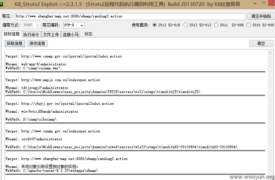The width and height of the screenshot is (275, 180).
Task: Open the UTF-8 encoding dropdown
Action: pyautogui.click(x=74, y=25)
